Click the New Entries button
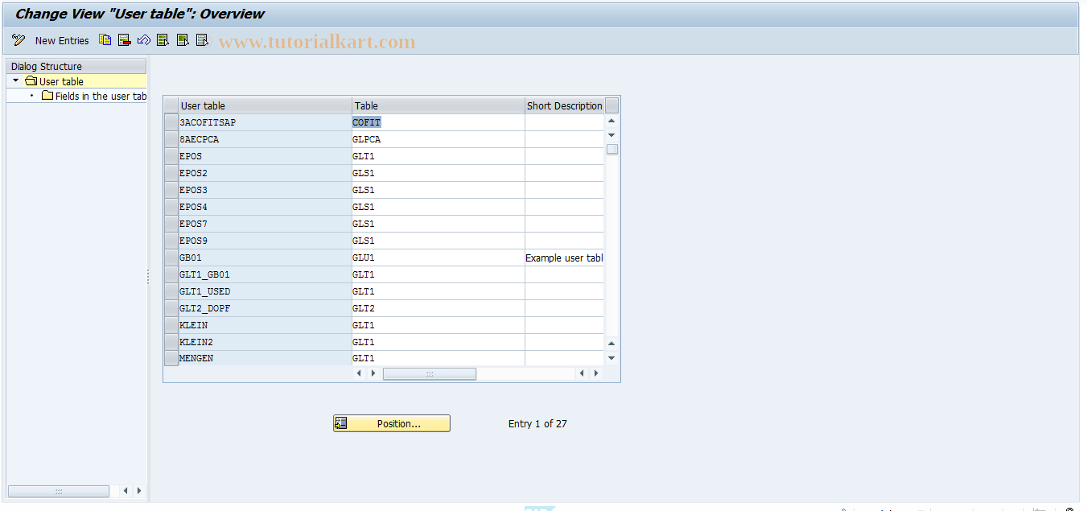This screenshot has width=1087, height=511. pos(62,40)
